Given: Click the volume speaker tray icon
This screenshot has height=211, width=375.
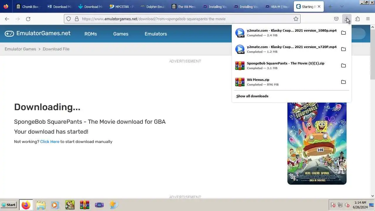Looking at the screenshot, I should coord(347,205).
